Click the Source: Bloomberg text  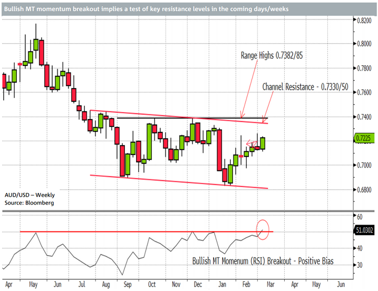28,202
